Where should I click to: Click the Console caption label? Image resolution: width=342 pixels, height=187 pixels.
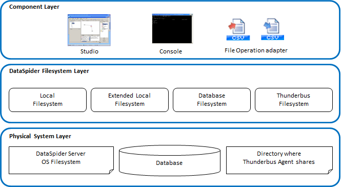pyautogui.click(x=171, y=51)
